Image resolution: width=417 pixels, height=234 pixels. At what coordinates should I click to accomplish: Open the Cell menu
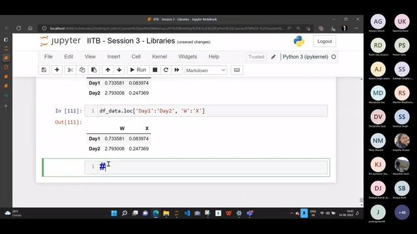[x=136, y=57]
